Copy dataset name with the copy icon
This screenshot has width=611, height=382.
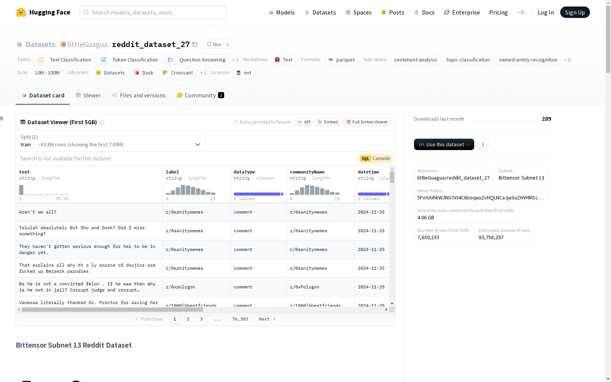click(195, 44)
